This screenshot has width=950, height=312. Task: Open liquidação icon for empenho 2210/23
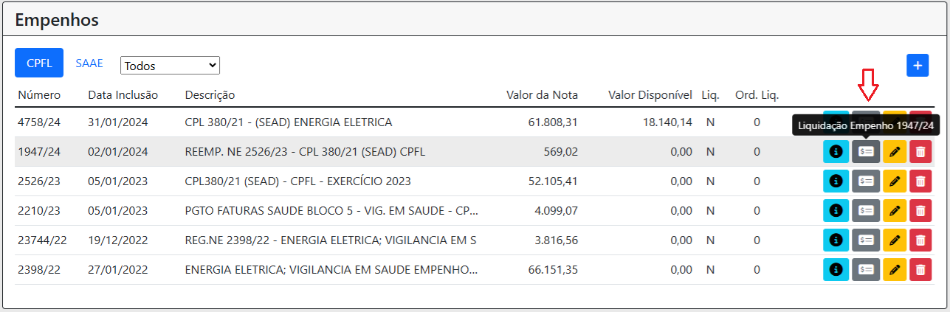(866, 211)
